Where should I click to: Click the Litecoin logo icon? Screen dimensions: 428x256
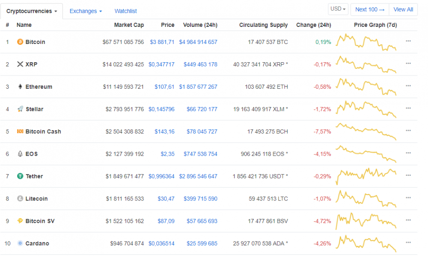click(x=20, y=198)
